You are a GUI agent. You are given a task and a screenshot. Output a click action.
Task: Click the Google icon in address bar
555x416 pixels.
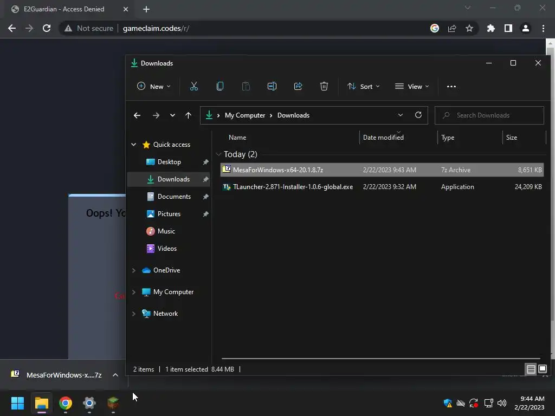tap(435, 28)
